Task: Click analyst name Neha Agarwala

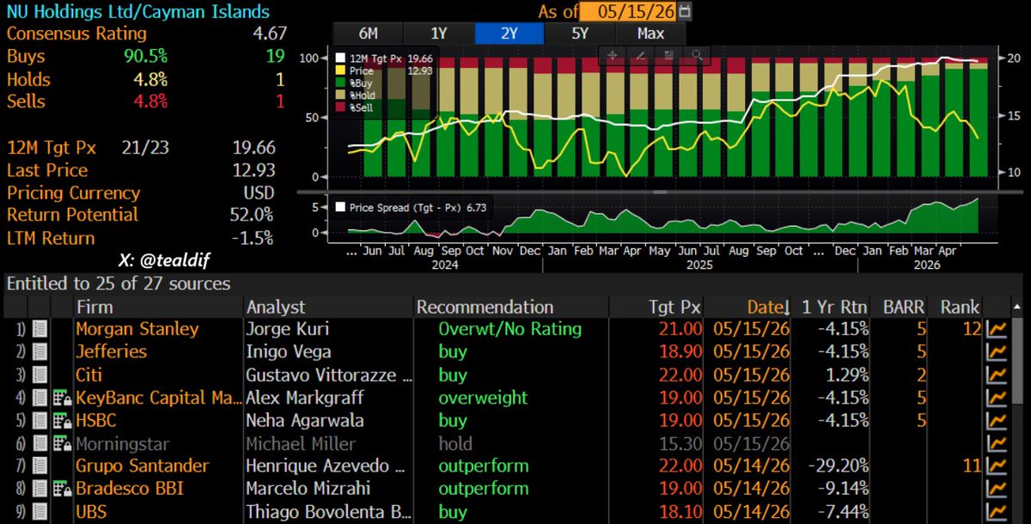Action: pos(304,420)
